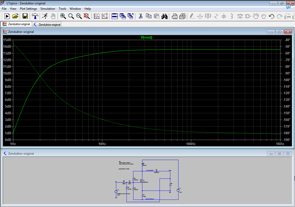Screen dimensions: 295x207
Task: Close all windows using the toolbar icon
Action: click(131, 16)
